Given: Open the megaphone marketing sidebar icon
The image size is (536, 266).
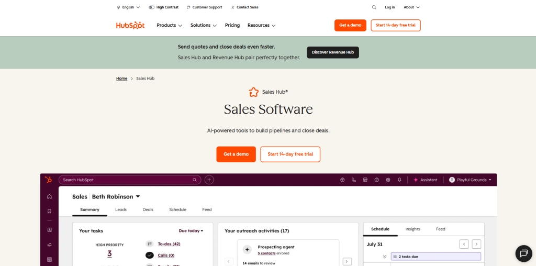Looking at the screenshot, I should (x=49, y=245).
